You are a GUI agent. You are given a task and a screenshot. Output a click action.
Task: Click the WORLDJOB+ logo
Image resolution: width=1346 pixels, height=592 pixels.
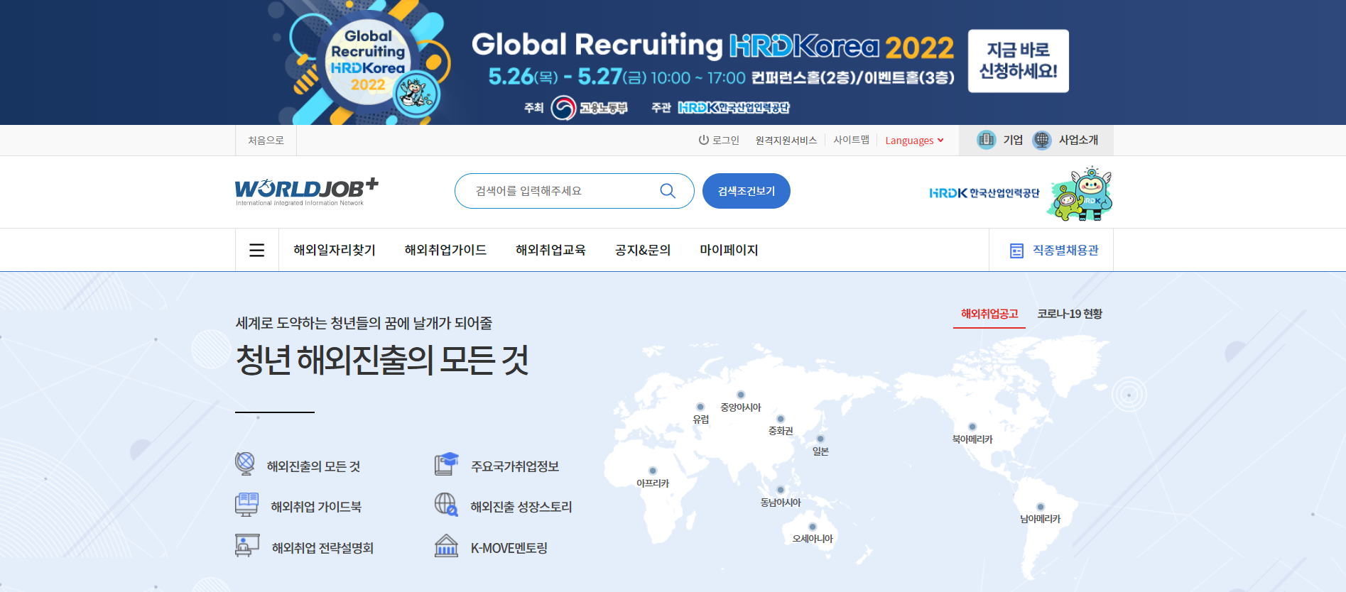pos(307,192)
